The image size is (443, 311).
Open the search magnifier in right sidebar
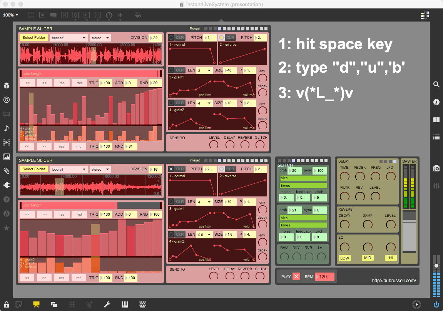pos(436,85)
